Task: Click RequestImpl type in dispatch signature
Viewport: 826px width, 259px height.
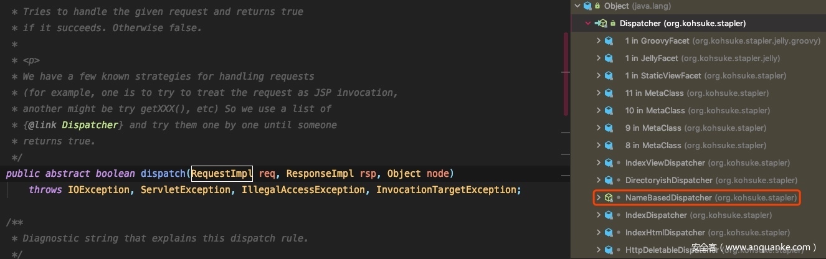Action: tap(222, 173)
